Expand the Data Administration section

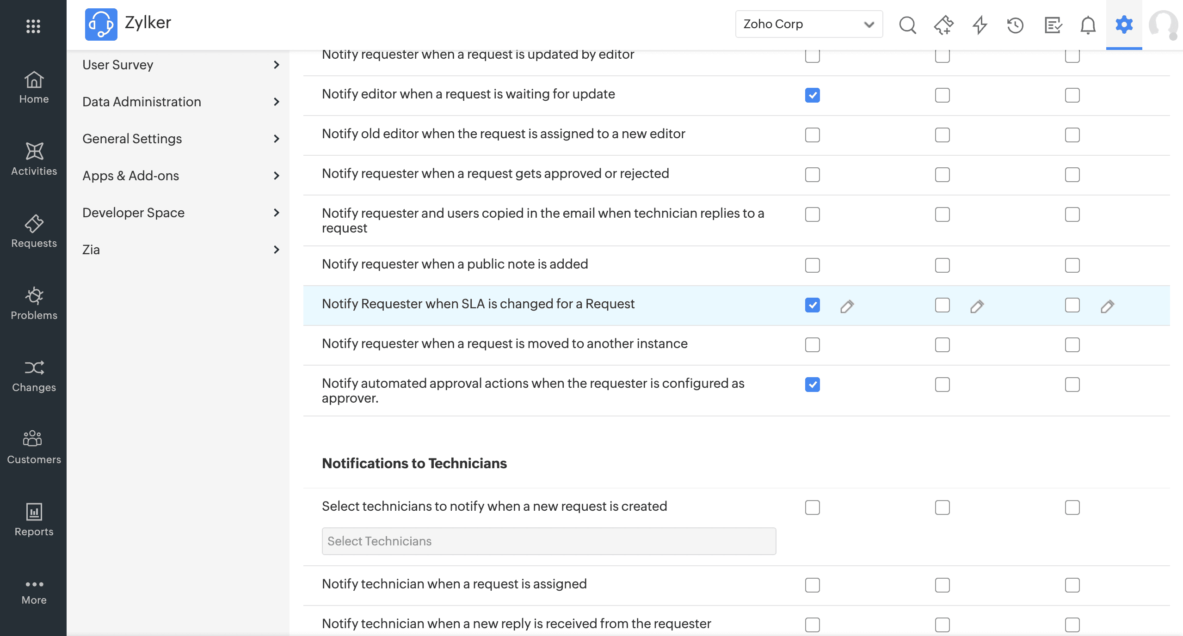pos(180,102)
